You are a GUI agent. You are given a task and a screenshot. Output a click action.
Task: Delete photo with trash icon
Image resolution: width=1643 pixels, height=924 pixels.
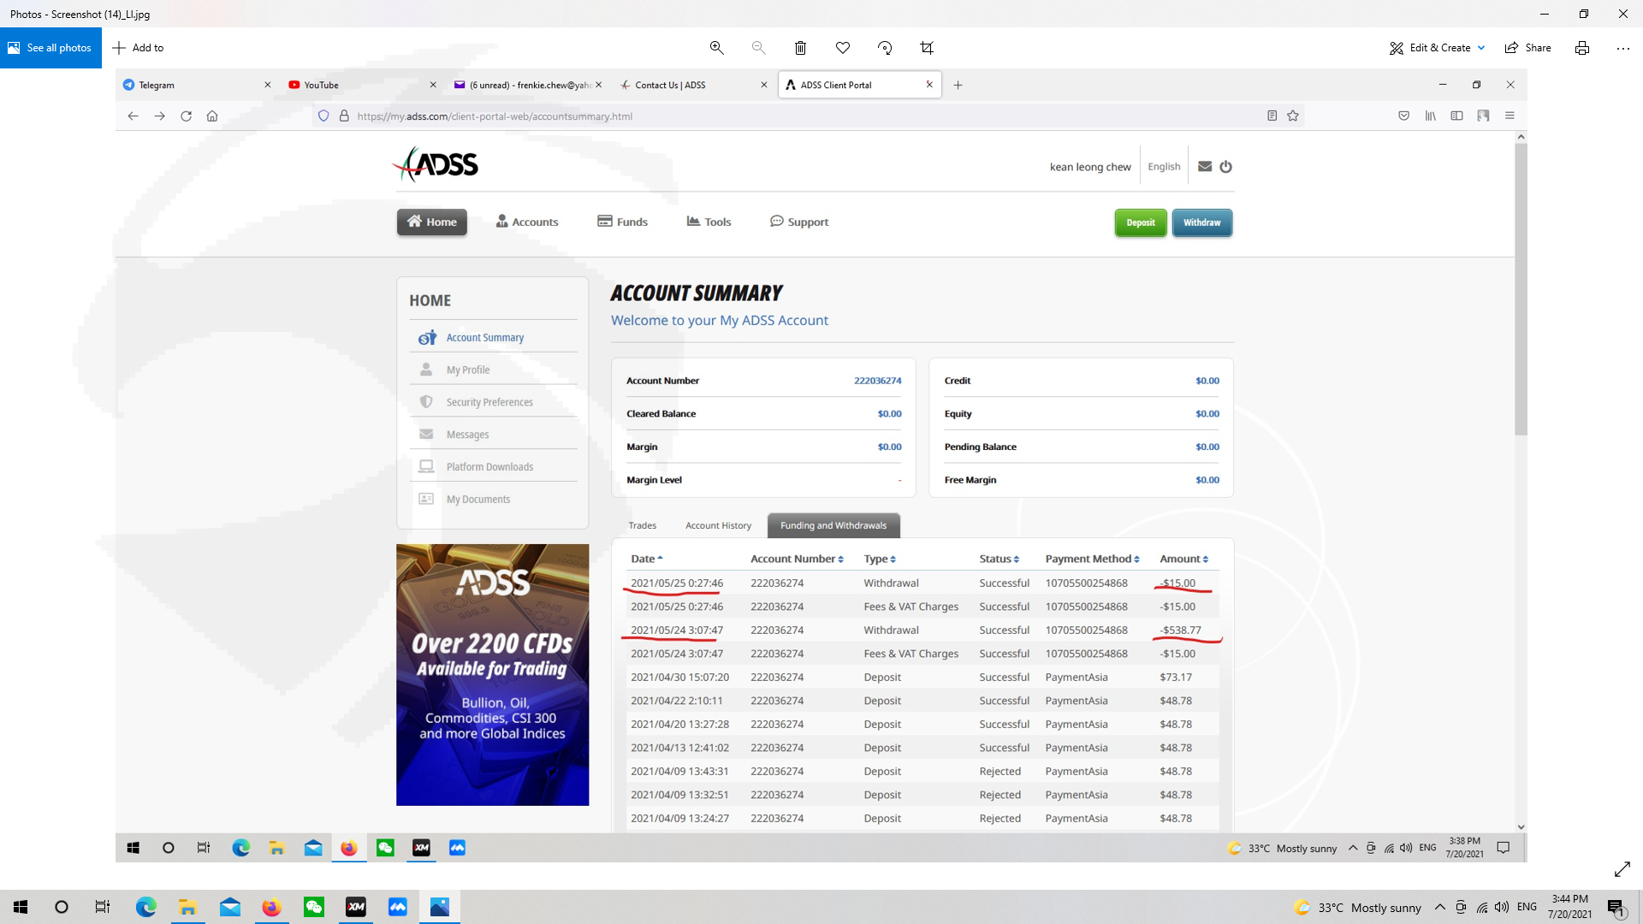[800, 48]
